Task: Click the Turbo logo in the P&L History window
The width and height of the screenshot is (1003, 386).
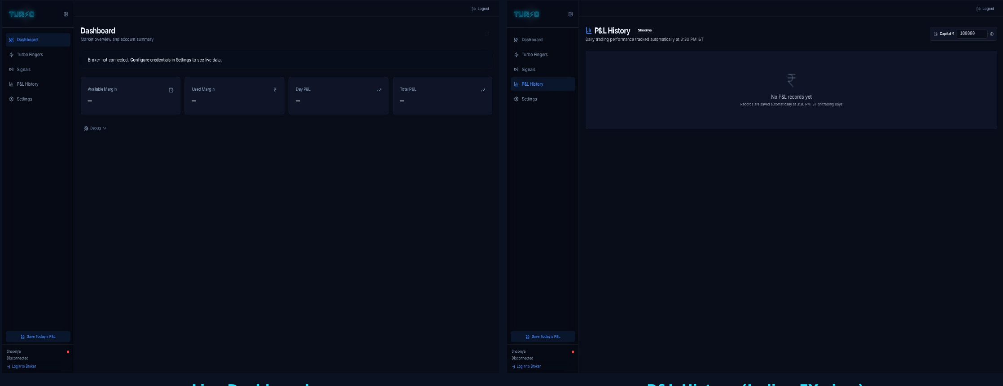Action: tap(526, 14)
